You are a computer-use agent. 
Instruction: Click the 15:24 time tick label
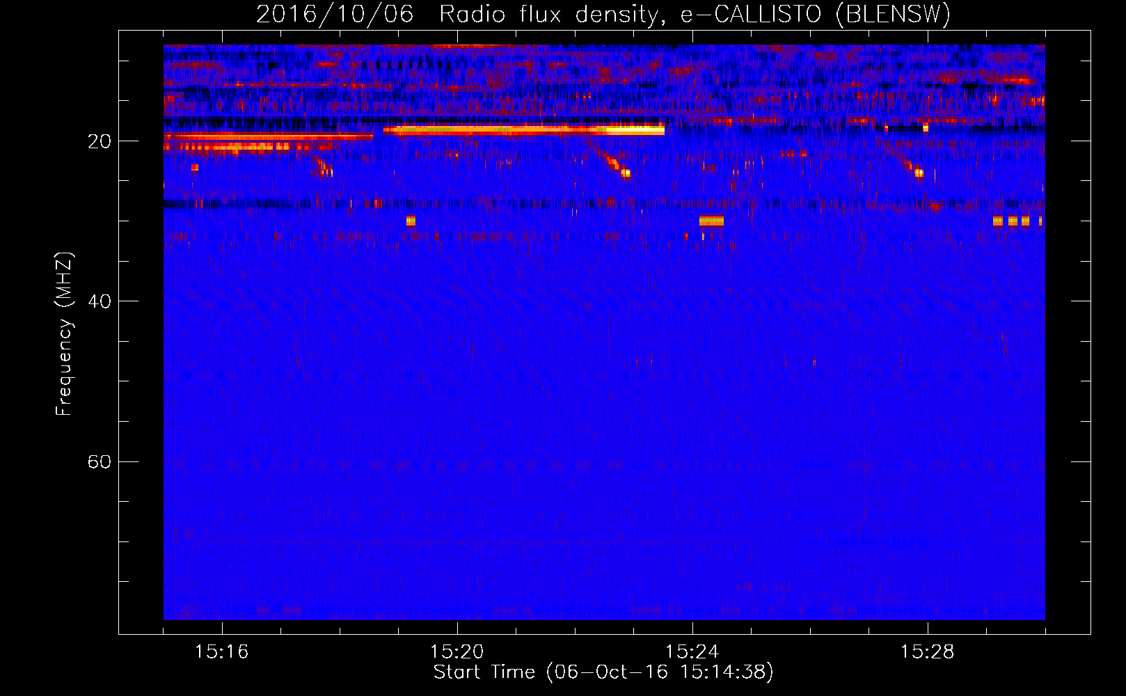692,652
